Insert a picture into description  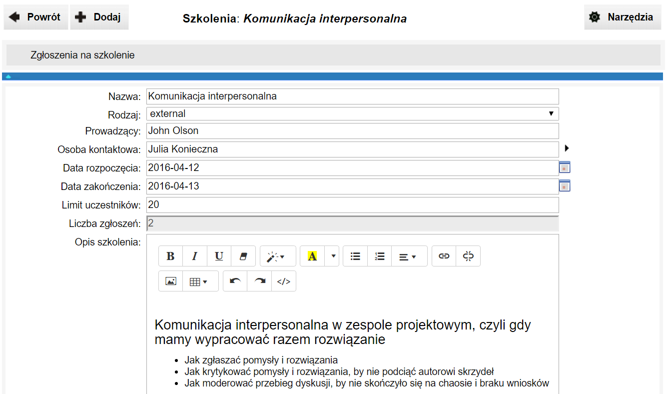pyautogui.click(x=171, y=281)
